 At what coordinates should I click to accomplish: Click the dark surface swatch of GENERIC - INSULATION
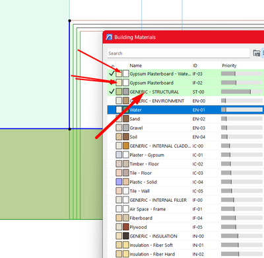click(126, 236)
